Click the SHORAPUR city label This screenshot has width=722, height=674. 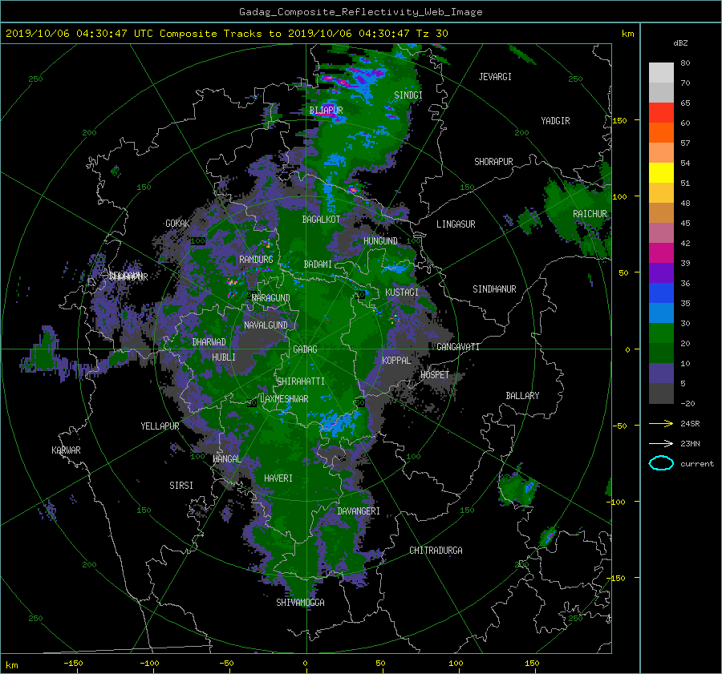click(493, 162)
